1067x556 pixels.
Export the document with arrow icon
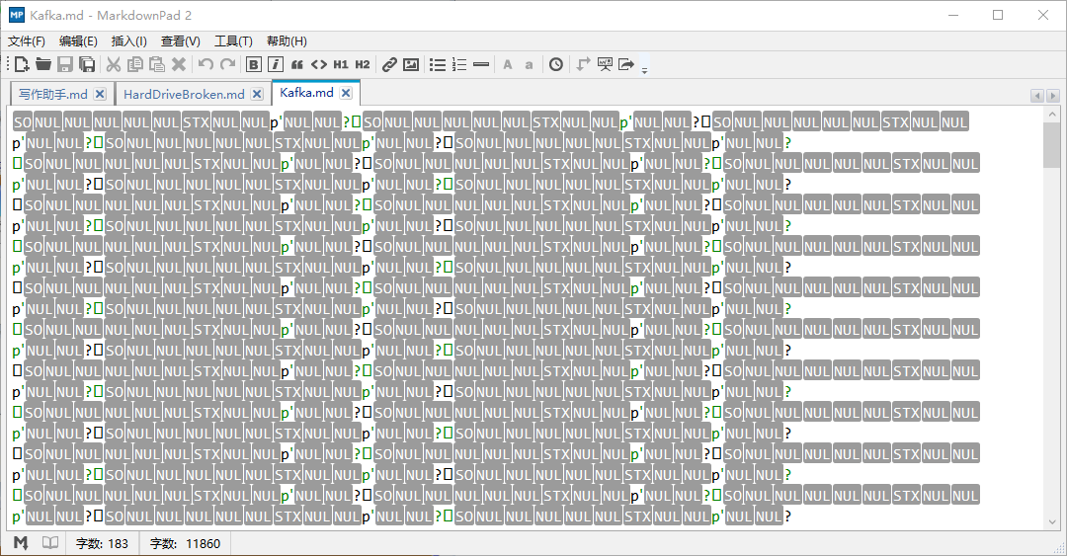coord(626,64)
